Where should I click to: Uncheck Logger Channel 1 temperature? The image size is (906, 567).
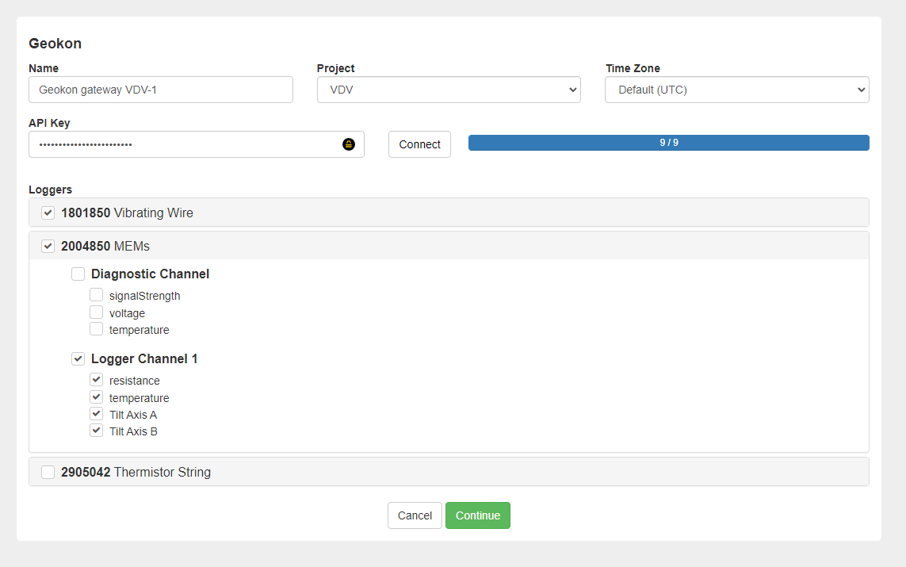pyautogui.click(x=97, y=397)
